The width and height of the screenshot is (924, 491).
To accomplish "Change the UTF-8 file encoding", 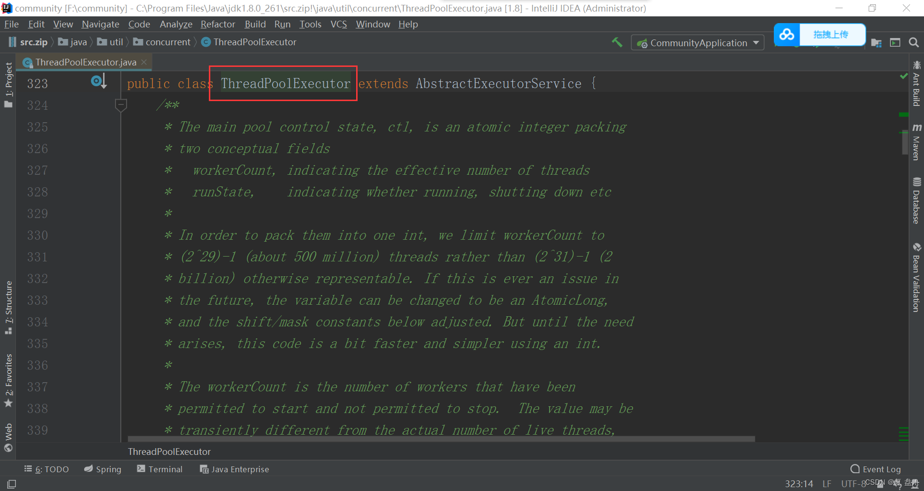I will [x=853, y=484].
